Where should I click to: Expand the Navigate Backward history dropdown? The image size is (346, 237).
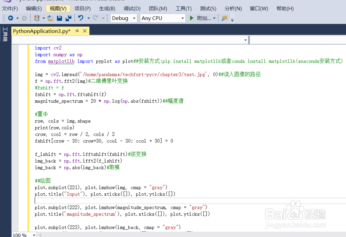[x=17, y=18]
